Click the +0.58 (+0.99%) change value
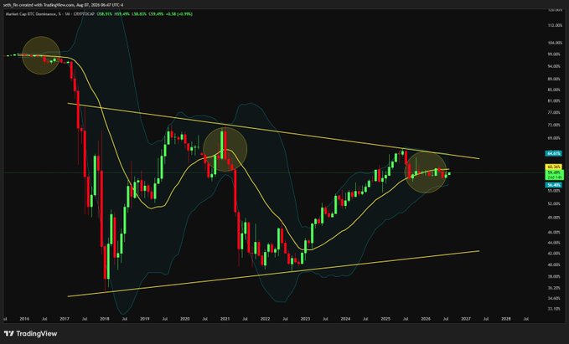 pyautogui.click(x=179, y=14)
